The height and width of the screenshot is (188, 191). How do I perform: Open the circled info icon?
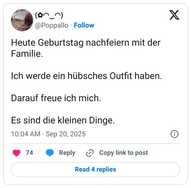174,134
